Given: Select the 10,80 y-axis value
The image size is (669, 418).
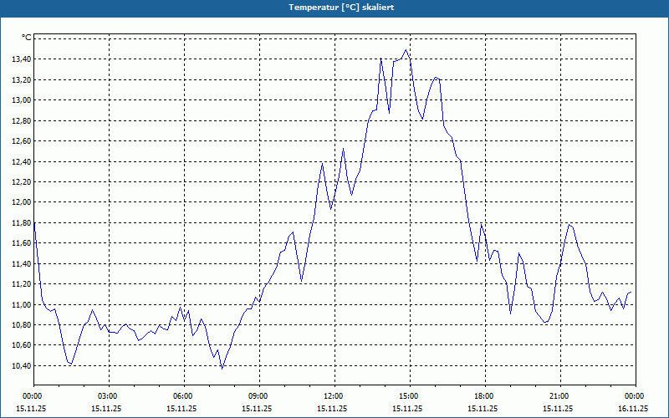Looking at the screenshot, I should (x=21, y=324).
